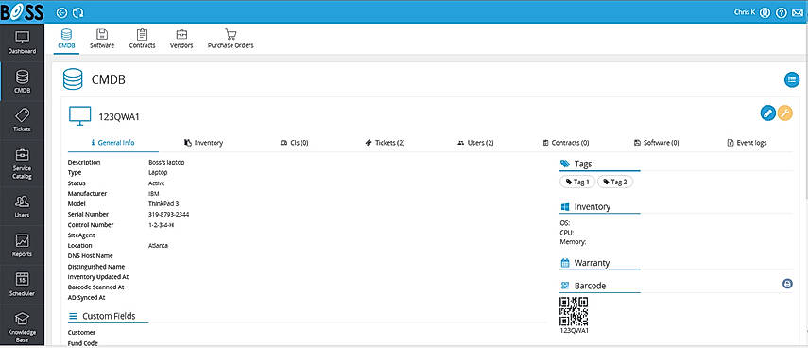Open the CMDB list view icon

pyautogui.click(x=792, y=80)
